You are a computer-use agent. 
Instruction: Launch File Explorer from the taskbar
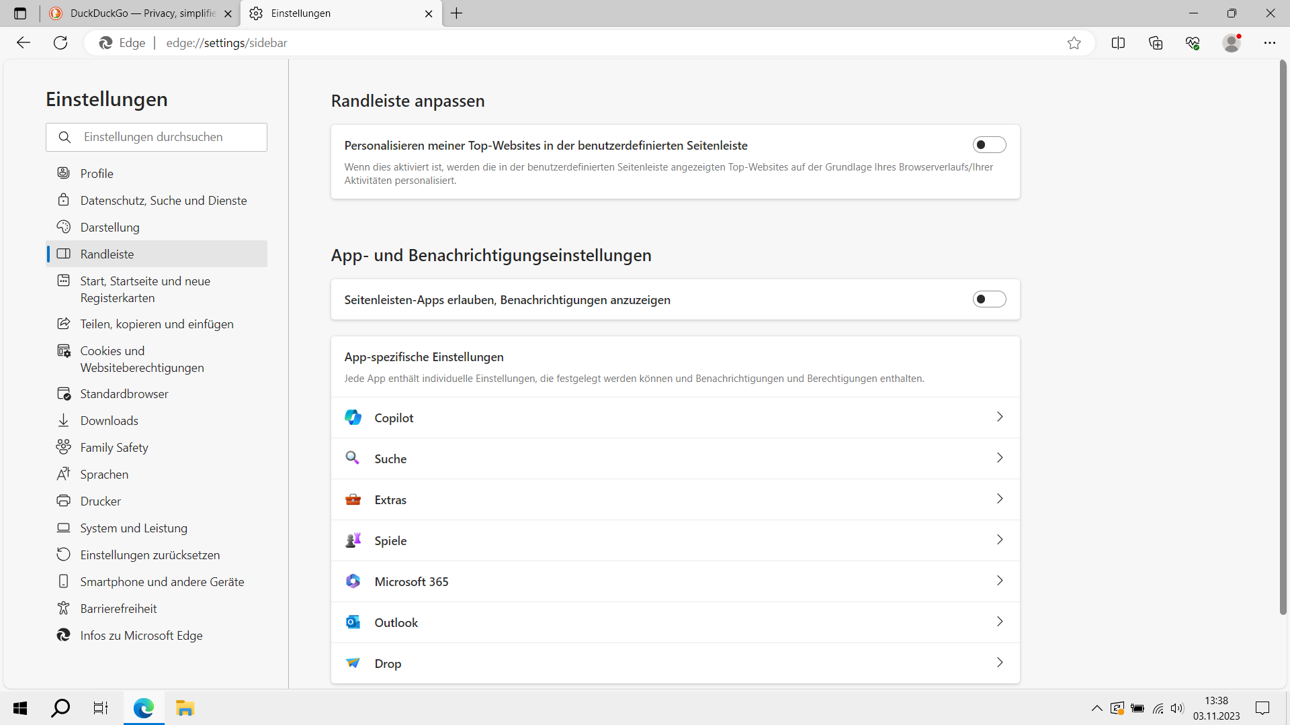185,708
